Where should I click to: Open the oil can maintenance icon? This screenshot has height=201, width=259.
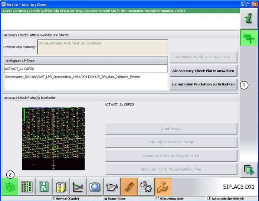112,187
